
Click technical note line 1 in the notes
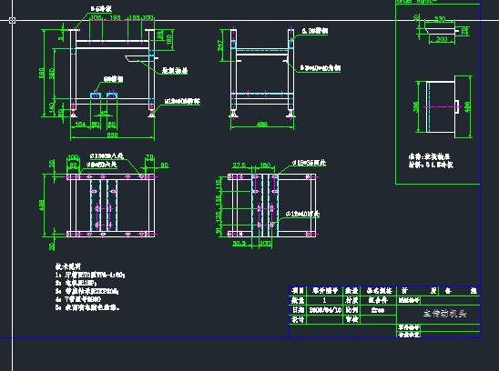[x=90, y=275]
